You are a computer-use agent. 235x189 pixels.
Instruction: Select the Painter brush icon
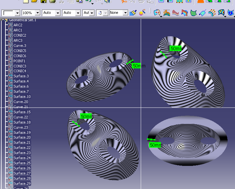click(x=133, y=13)
